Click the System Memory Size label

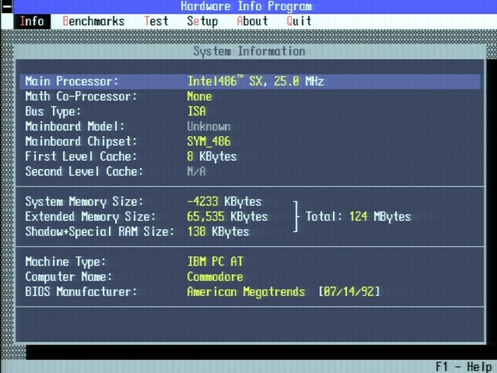tap(84, 202)
